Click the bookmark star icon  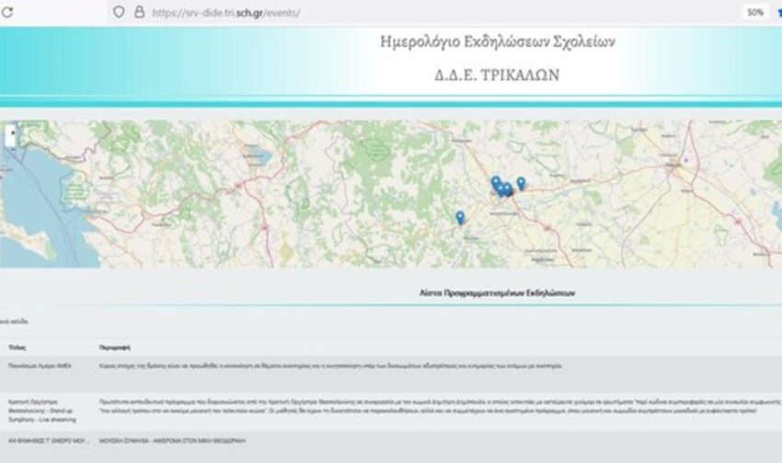tap(777, 13)
